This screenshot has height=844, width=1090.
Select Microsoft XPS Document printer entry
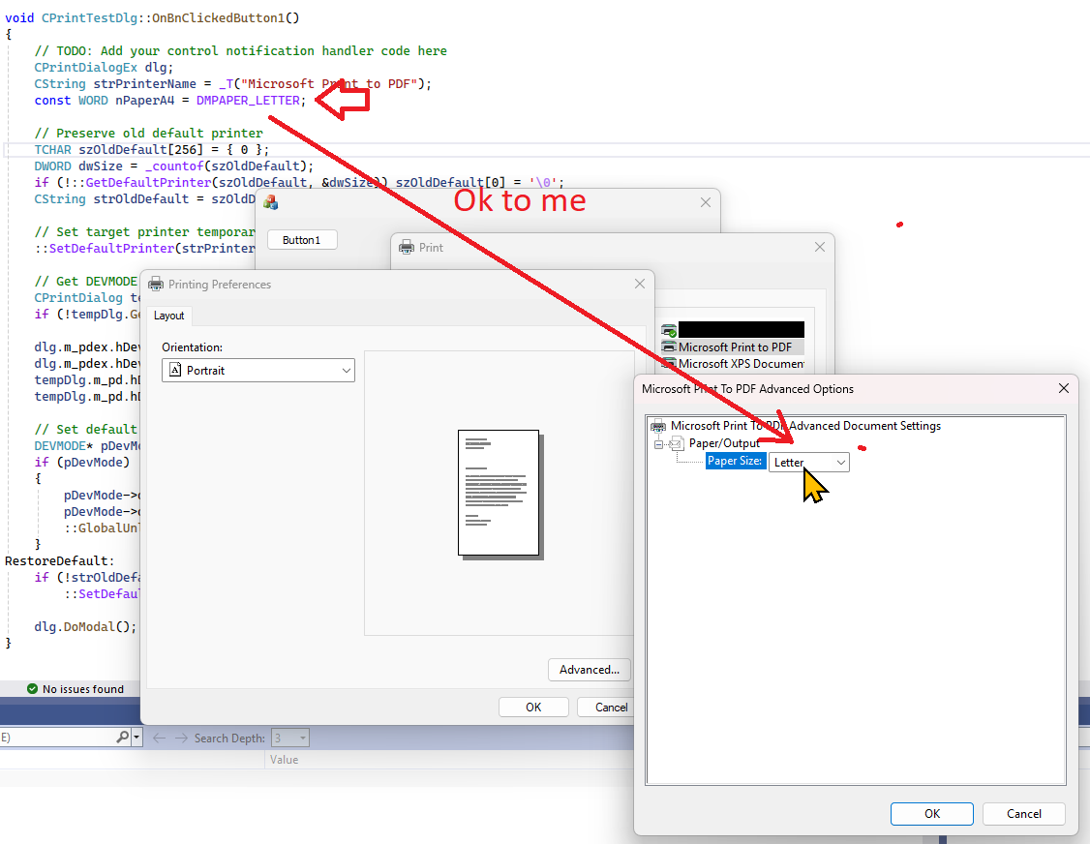pyautogui.click(x=742, y=364)
